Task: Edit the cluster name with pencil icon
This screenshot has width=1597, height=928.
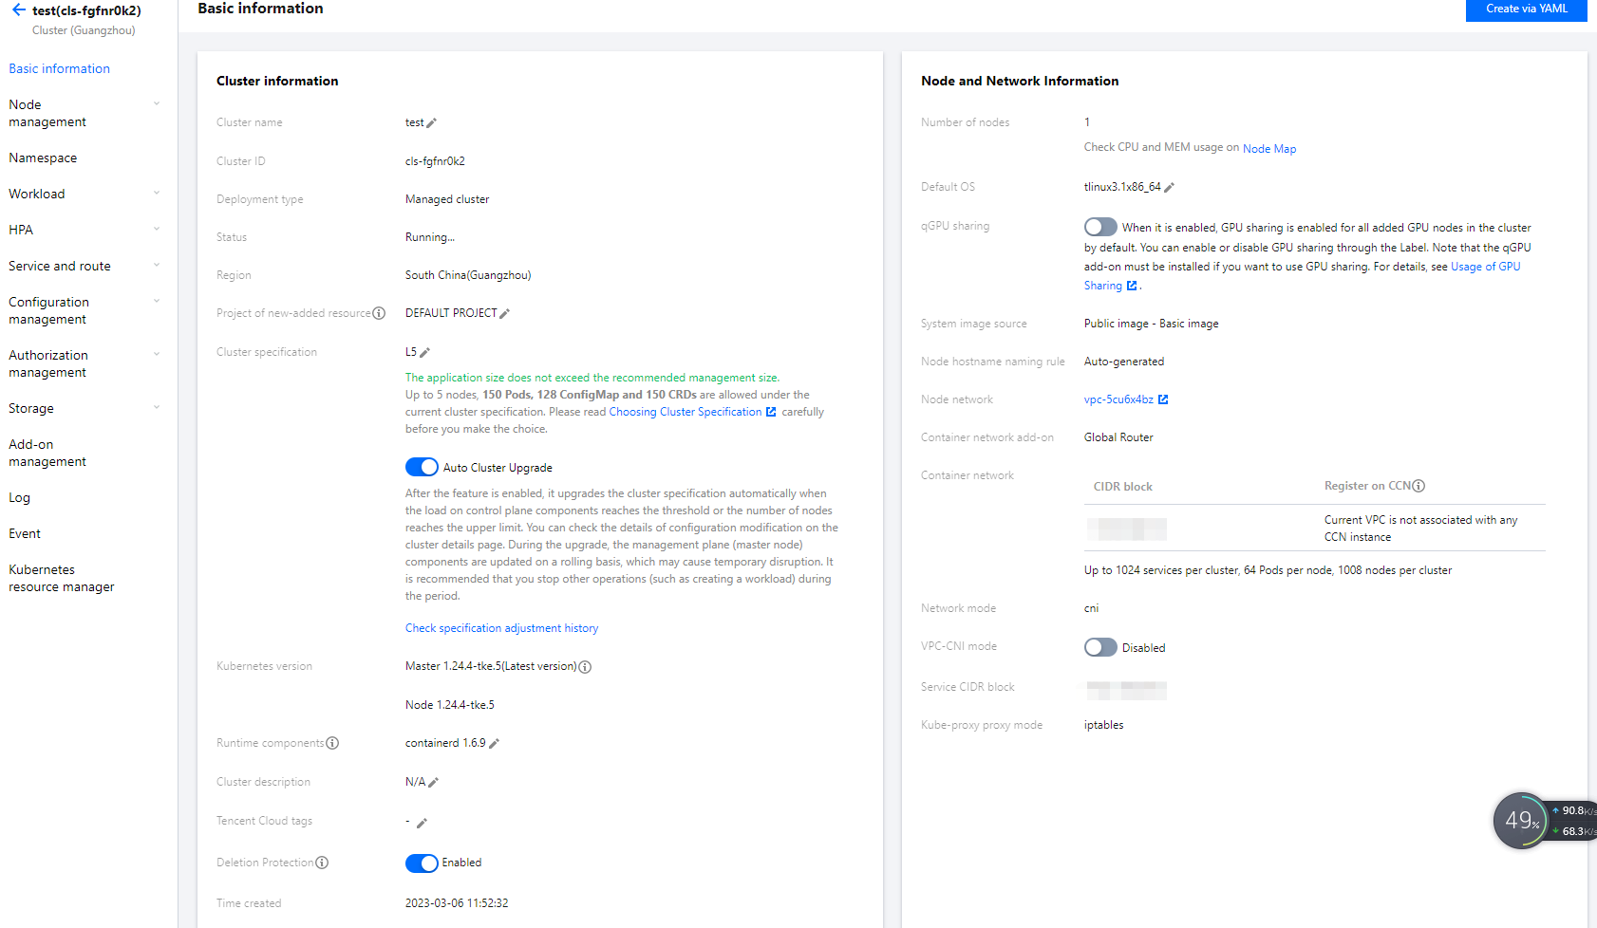Action: [432, 123]
